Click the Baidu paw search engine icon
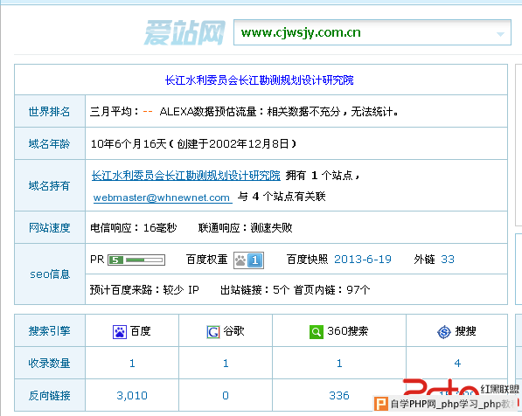The width and height of the screenshot is (522, 416). click(120, 332)
